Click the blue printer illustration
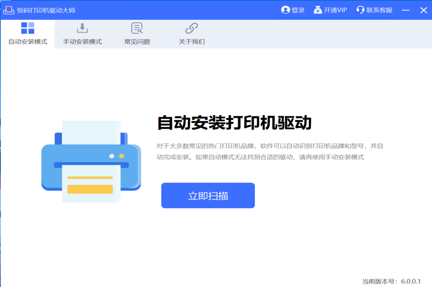The width and height of the screenshot is (432, 287). [x=91, y=162]
